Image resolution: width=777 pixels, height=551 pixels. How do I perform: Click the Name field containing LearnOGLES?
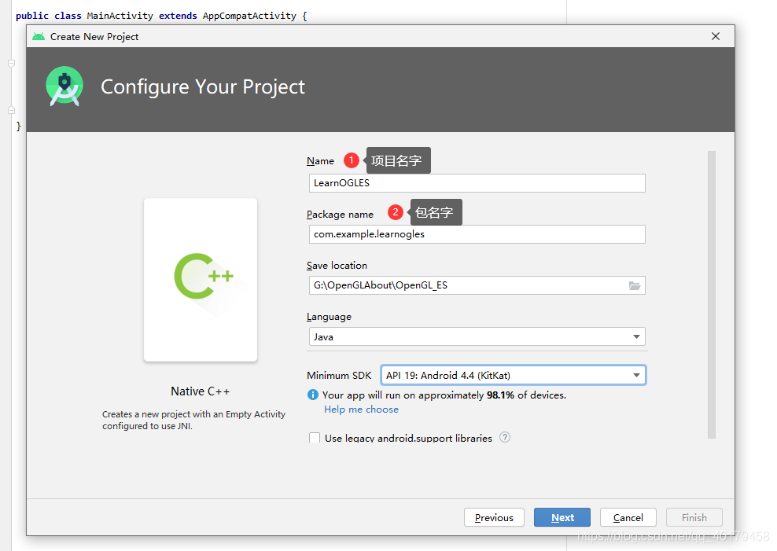pos(477,183)
